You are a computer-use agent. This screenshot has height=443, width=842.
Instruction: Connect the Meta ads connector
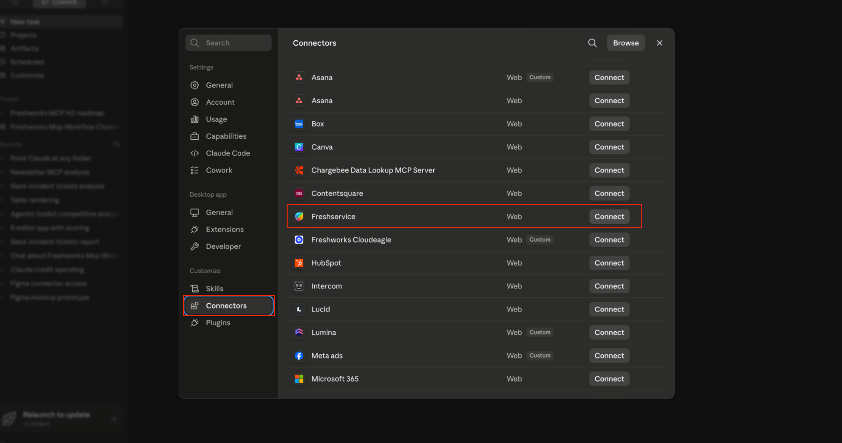609,356
